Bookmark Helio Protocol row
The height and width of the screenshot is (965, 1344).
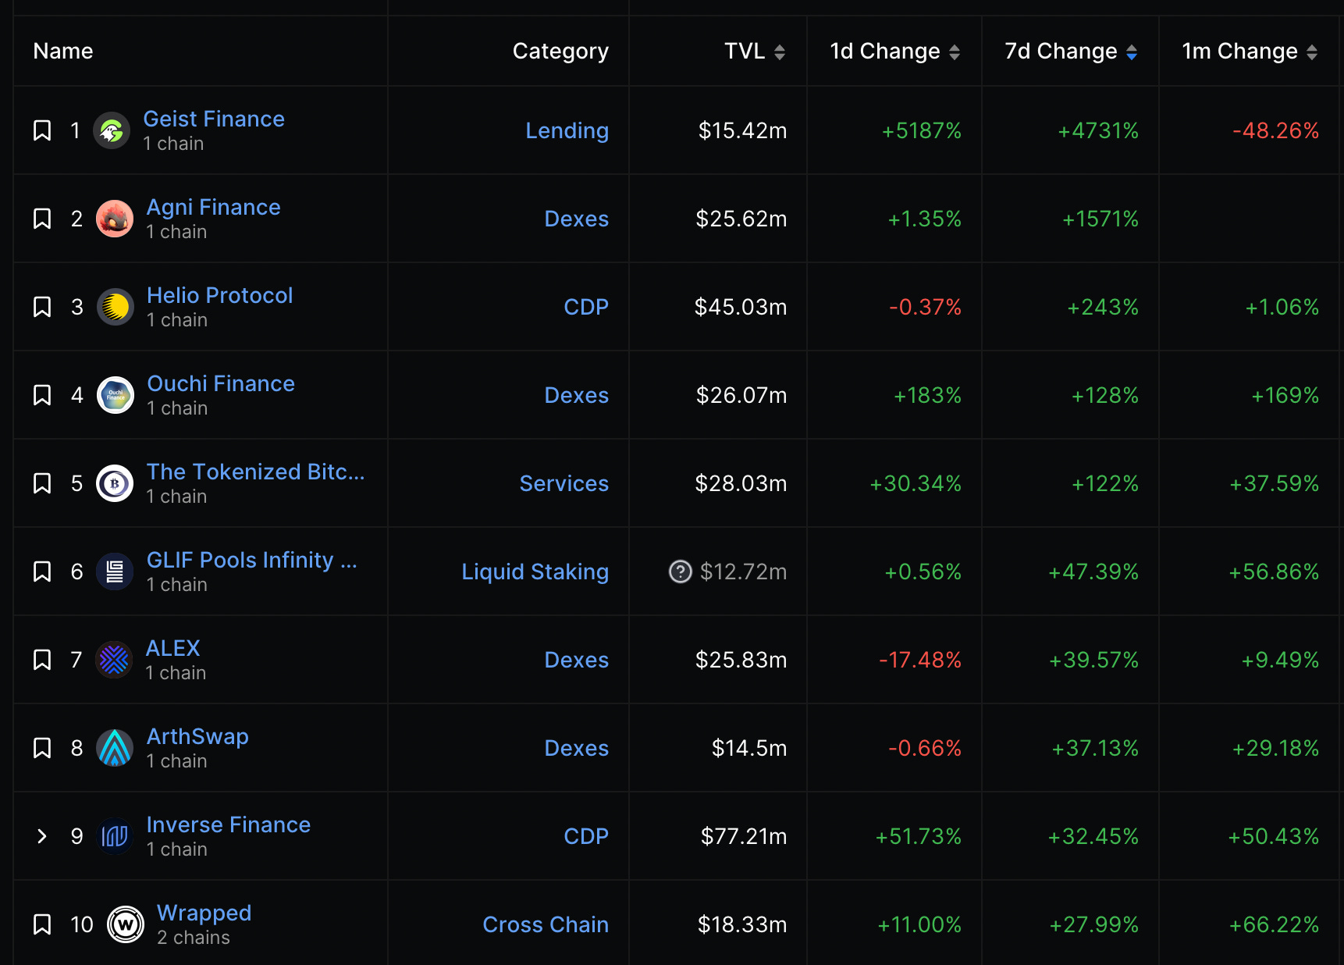[x=42, y=307]
